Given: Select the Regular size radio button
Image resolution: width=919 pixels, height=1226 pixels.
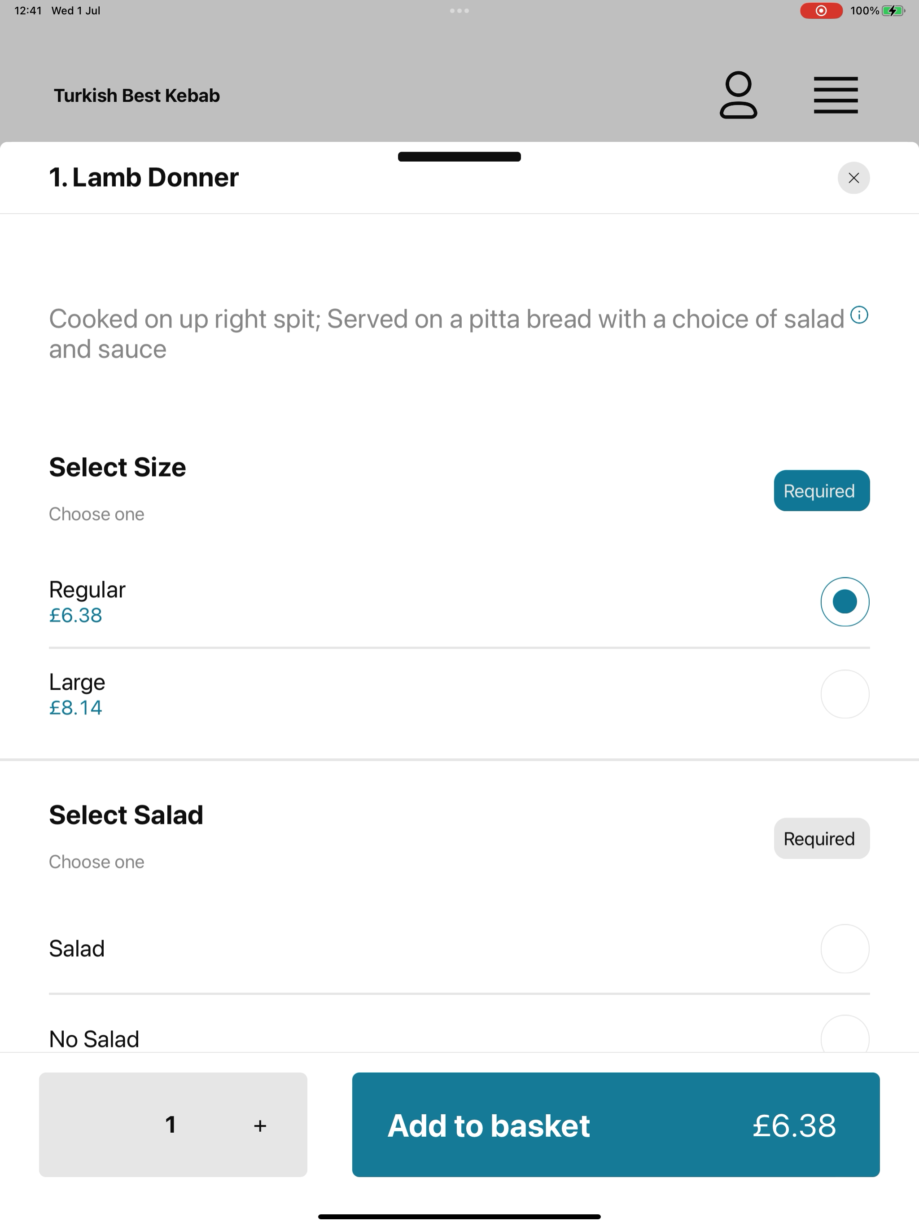Looking at the screenshot, I should pos(845,602).
